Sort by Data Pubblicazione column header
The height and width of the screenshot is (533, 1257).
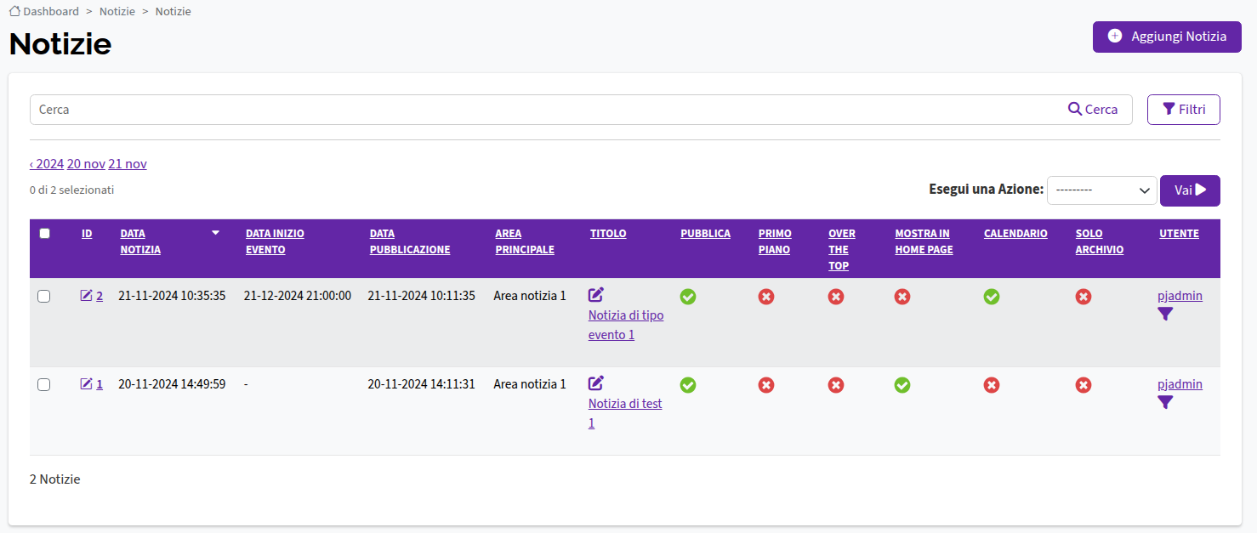click(410, 241)
